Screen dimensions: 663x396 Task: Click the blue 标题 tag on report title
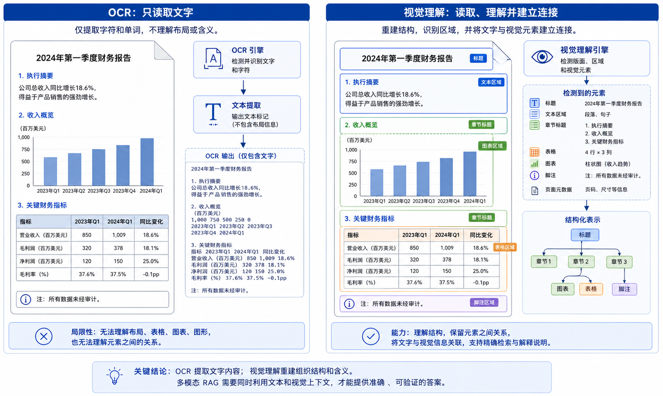(x=478, y=58)
